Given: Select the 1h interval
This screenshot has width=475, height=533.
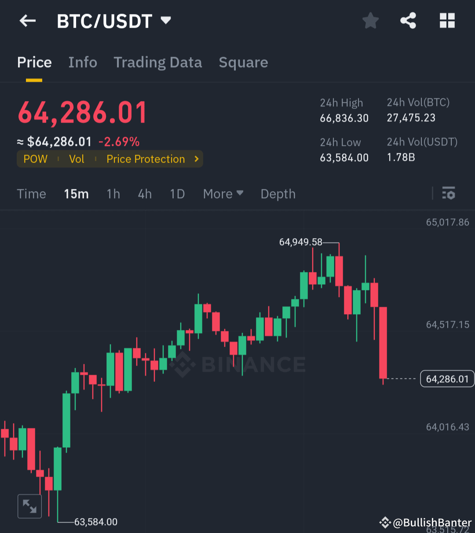Looking at the screenshot, I should pos(113,193).
